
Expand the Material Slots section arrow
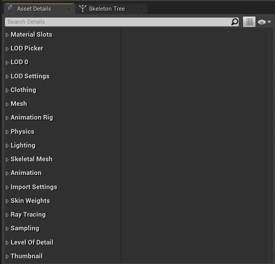point(7,35)
